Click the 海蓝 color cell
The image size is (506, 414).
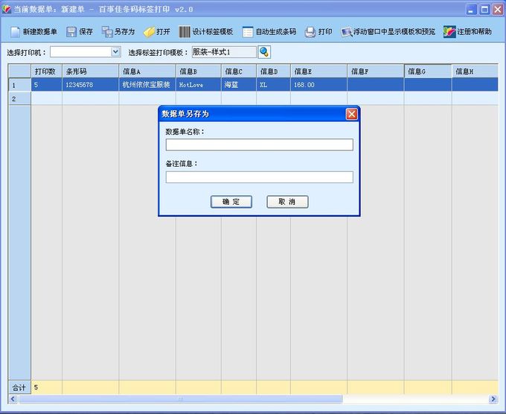[x=239, y=85]
